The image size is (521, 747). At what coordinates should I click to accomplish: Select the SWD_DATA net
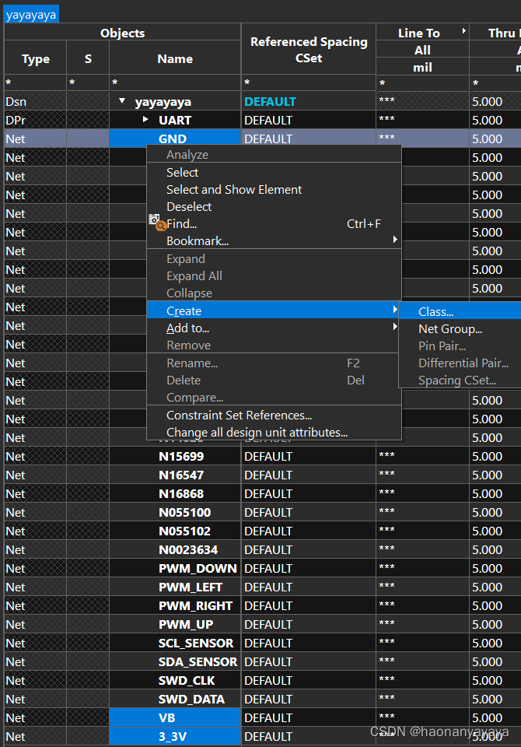(x=175, y=699)
